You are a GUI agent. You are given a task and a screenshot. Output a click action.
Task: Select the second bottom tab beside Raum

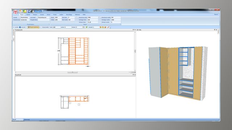click(27, 120)
